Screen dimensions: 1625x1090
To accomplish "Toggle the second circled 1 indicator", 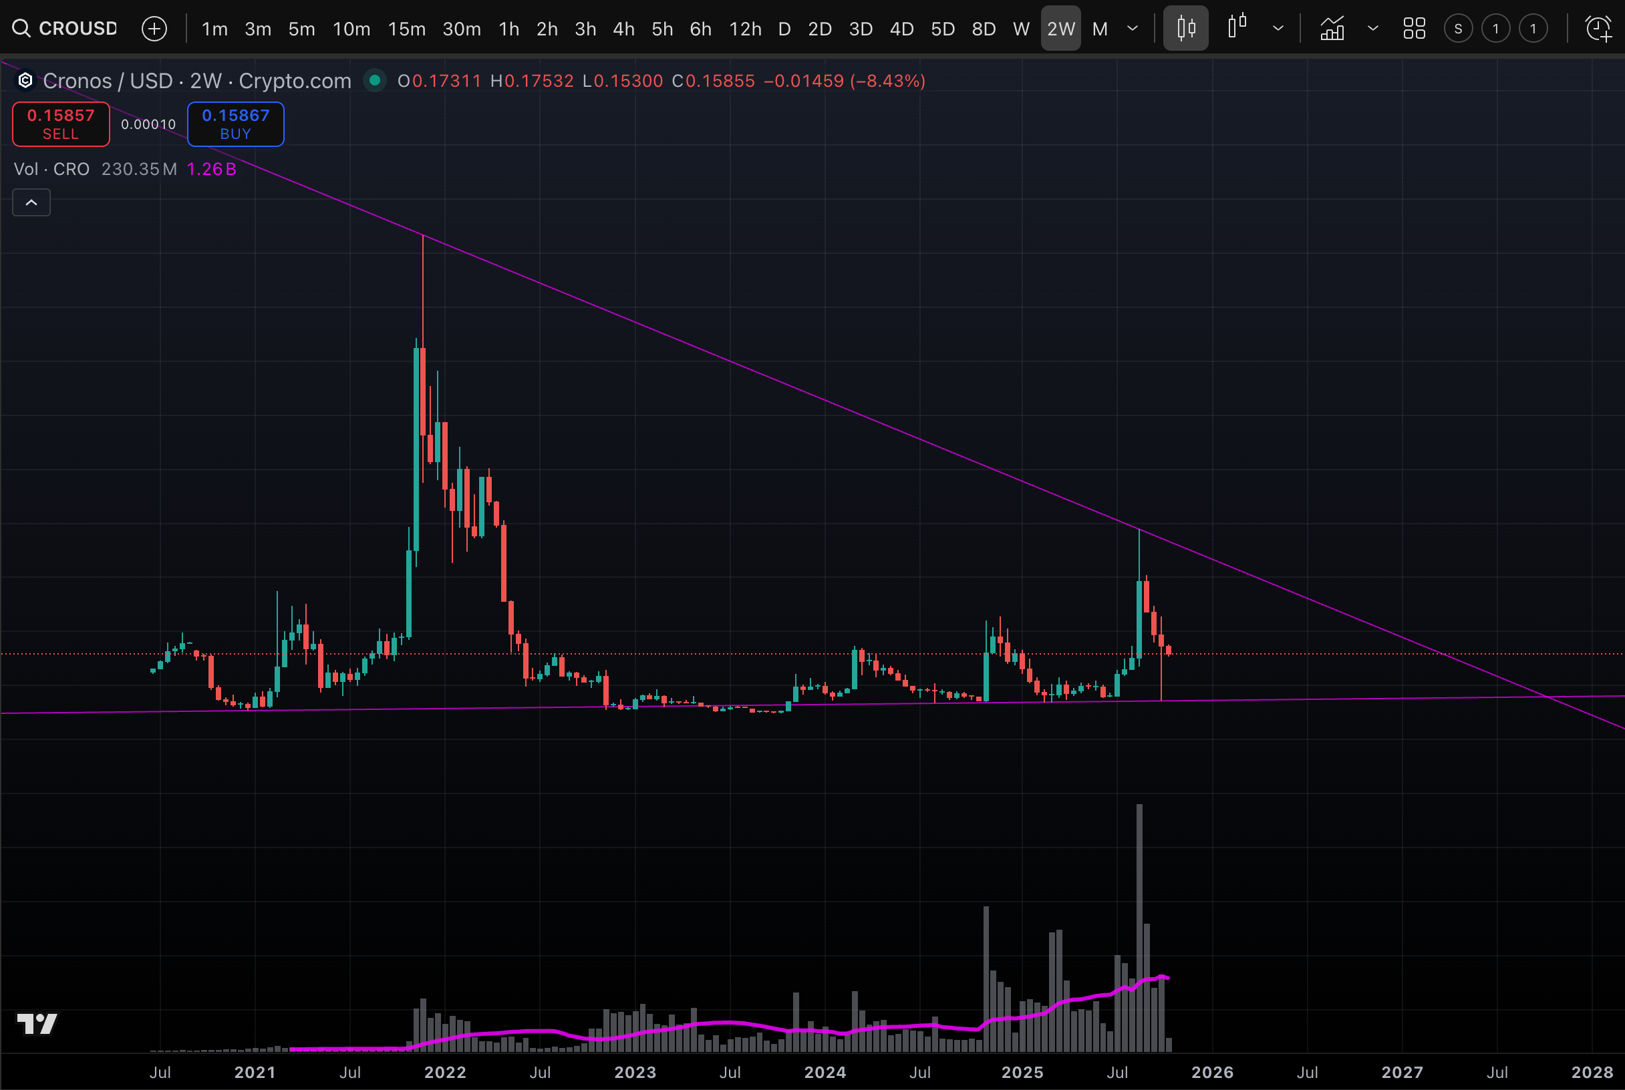I will [x=1533, y=28].
